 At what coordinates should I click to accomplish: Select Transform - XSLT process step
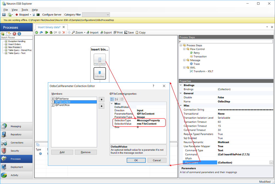204,71
